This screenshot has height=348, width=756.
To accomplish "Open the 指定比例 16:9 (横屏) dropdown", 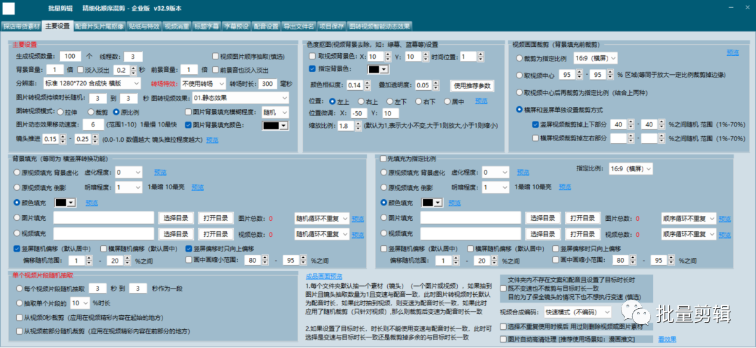I will pos(631,168).
